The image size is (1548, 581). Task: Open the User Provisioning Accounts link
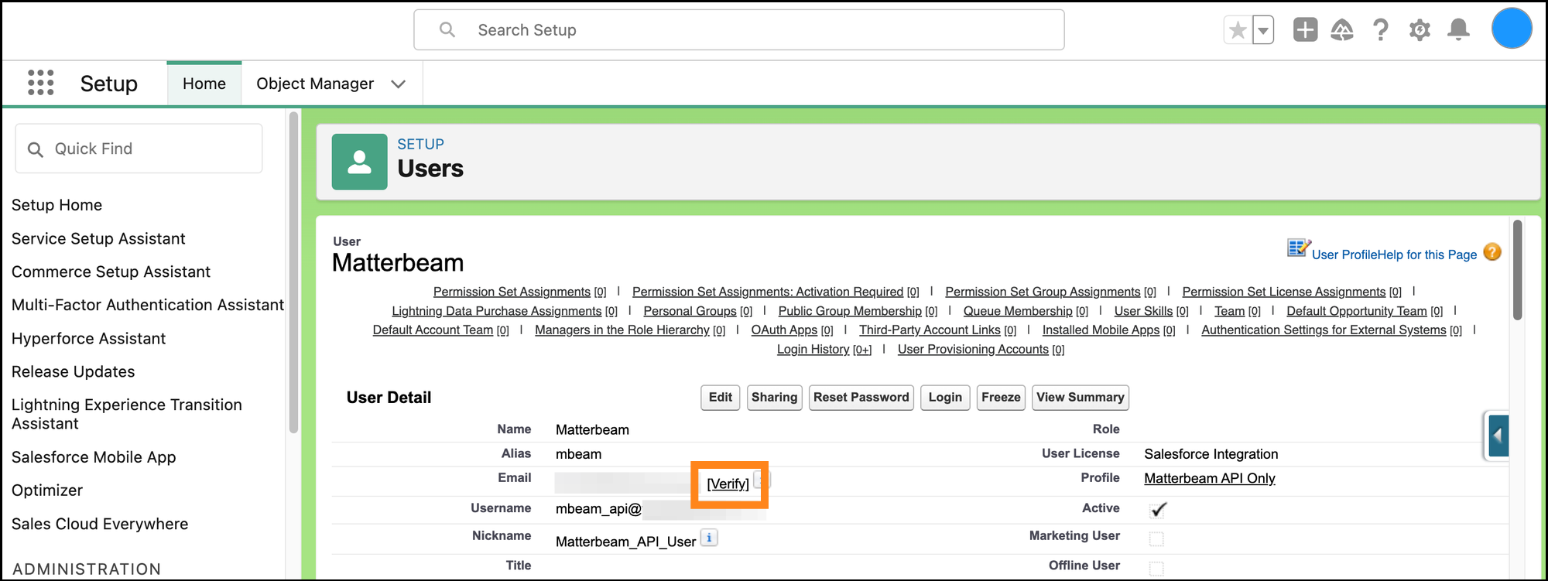973,350
